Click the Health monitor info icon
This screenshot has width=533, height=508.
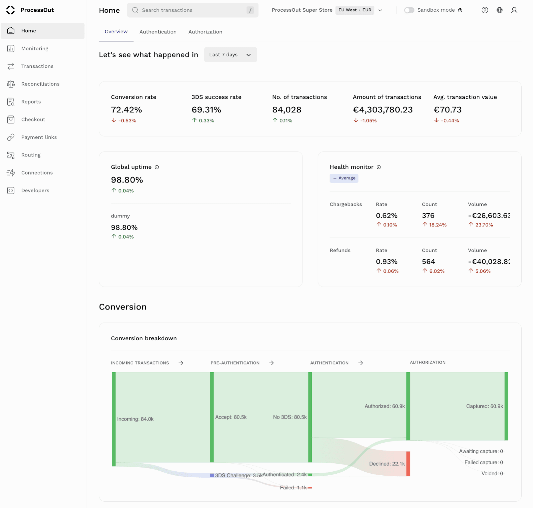[379, 167]
